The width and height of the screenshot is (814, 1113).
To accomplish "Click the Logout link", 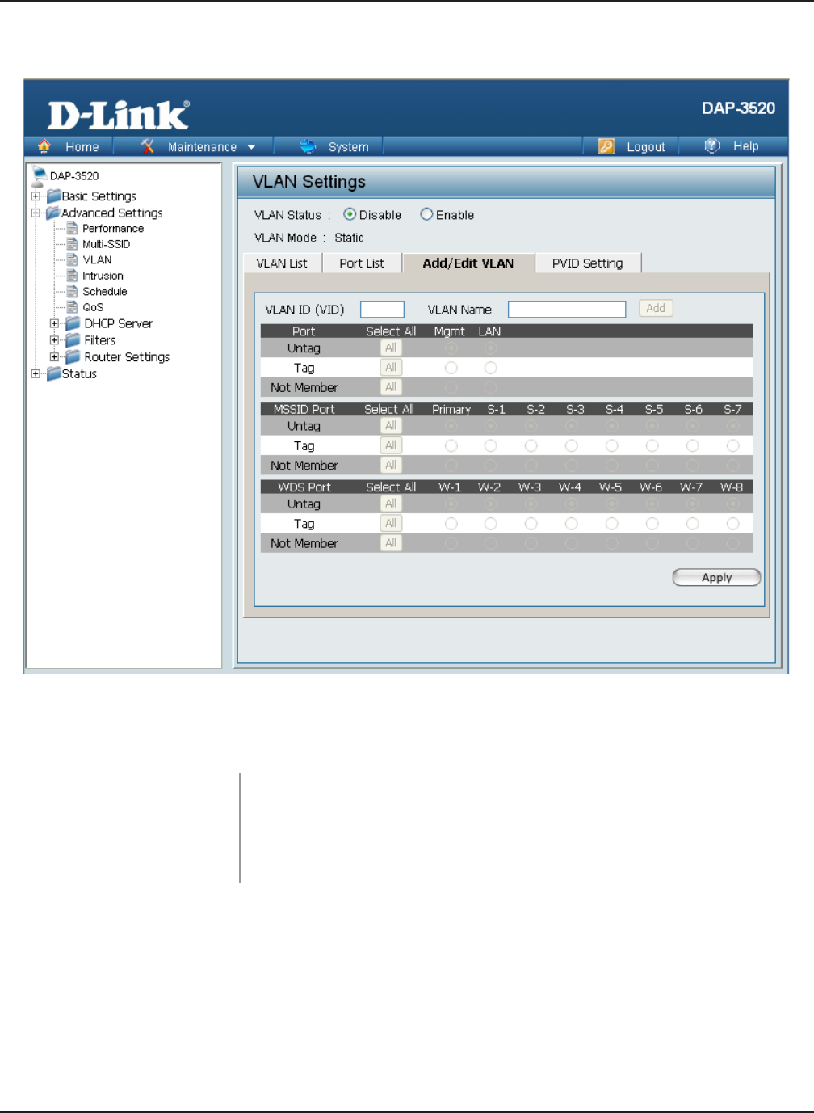I will click(x=646, y=147).
